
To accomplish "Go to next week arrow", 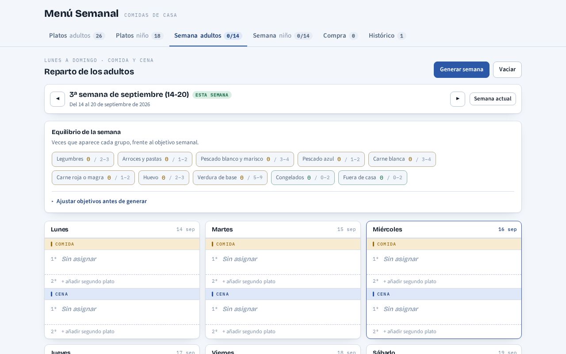I will pos(458,99).
